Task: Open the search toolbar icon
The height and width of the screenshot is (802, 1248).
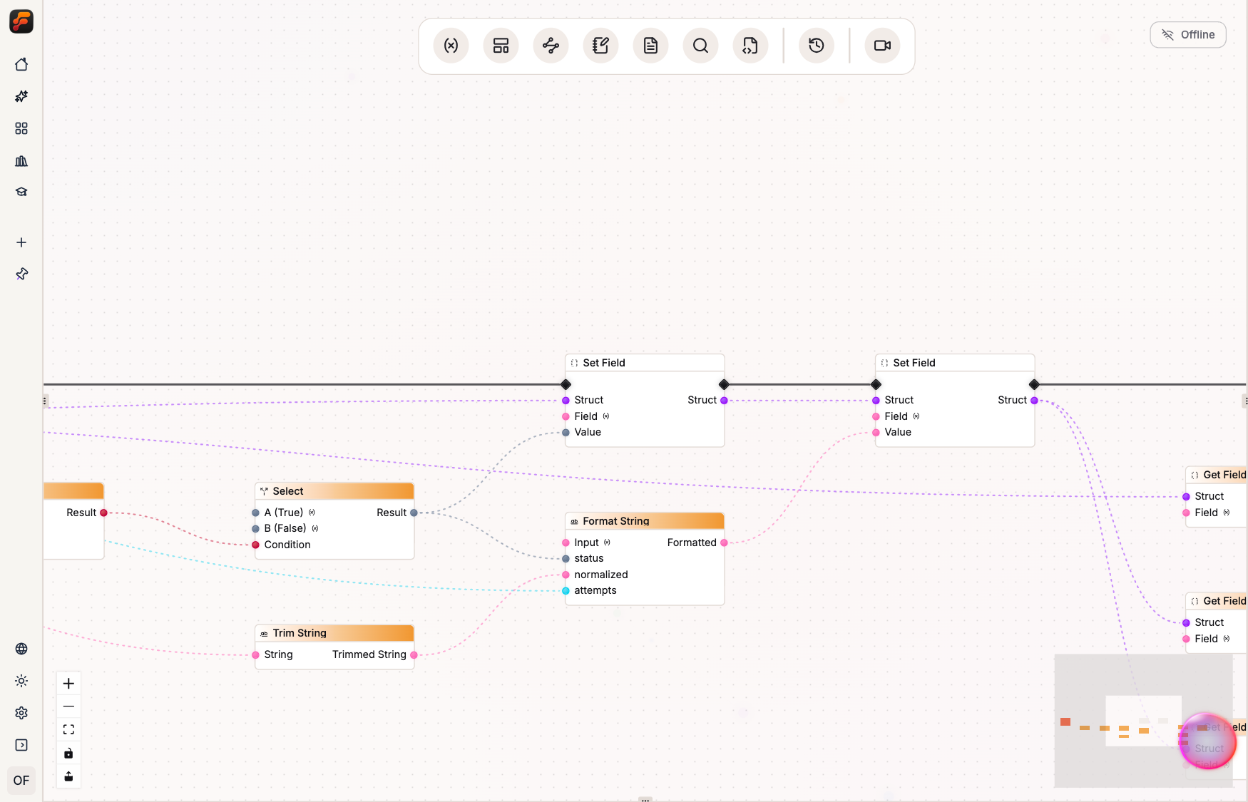Action: [700, 46]
